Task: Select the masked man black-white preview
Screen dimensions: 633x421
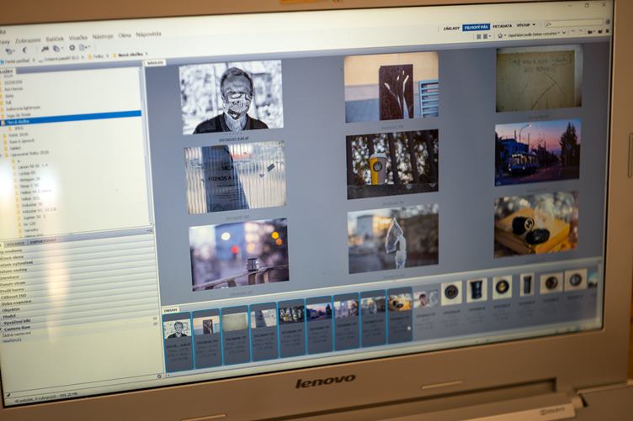Action: pyautogui.click(x=231, y=97)
